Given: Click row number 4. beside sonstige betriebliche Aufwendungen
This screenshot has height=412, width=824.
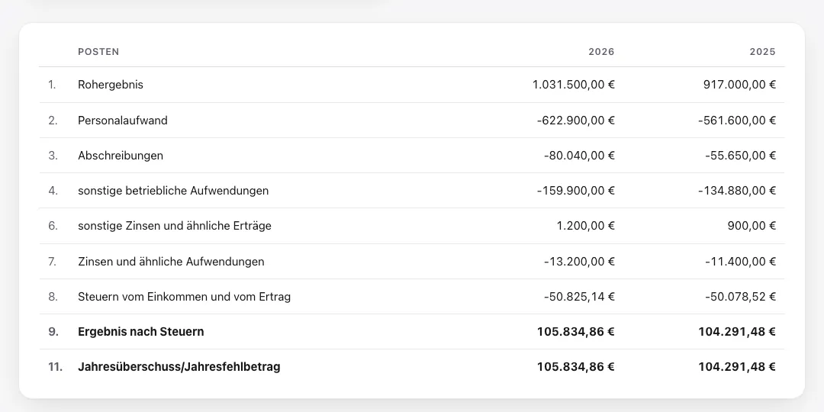Looking at the screenshot, I should coord(53,191).
